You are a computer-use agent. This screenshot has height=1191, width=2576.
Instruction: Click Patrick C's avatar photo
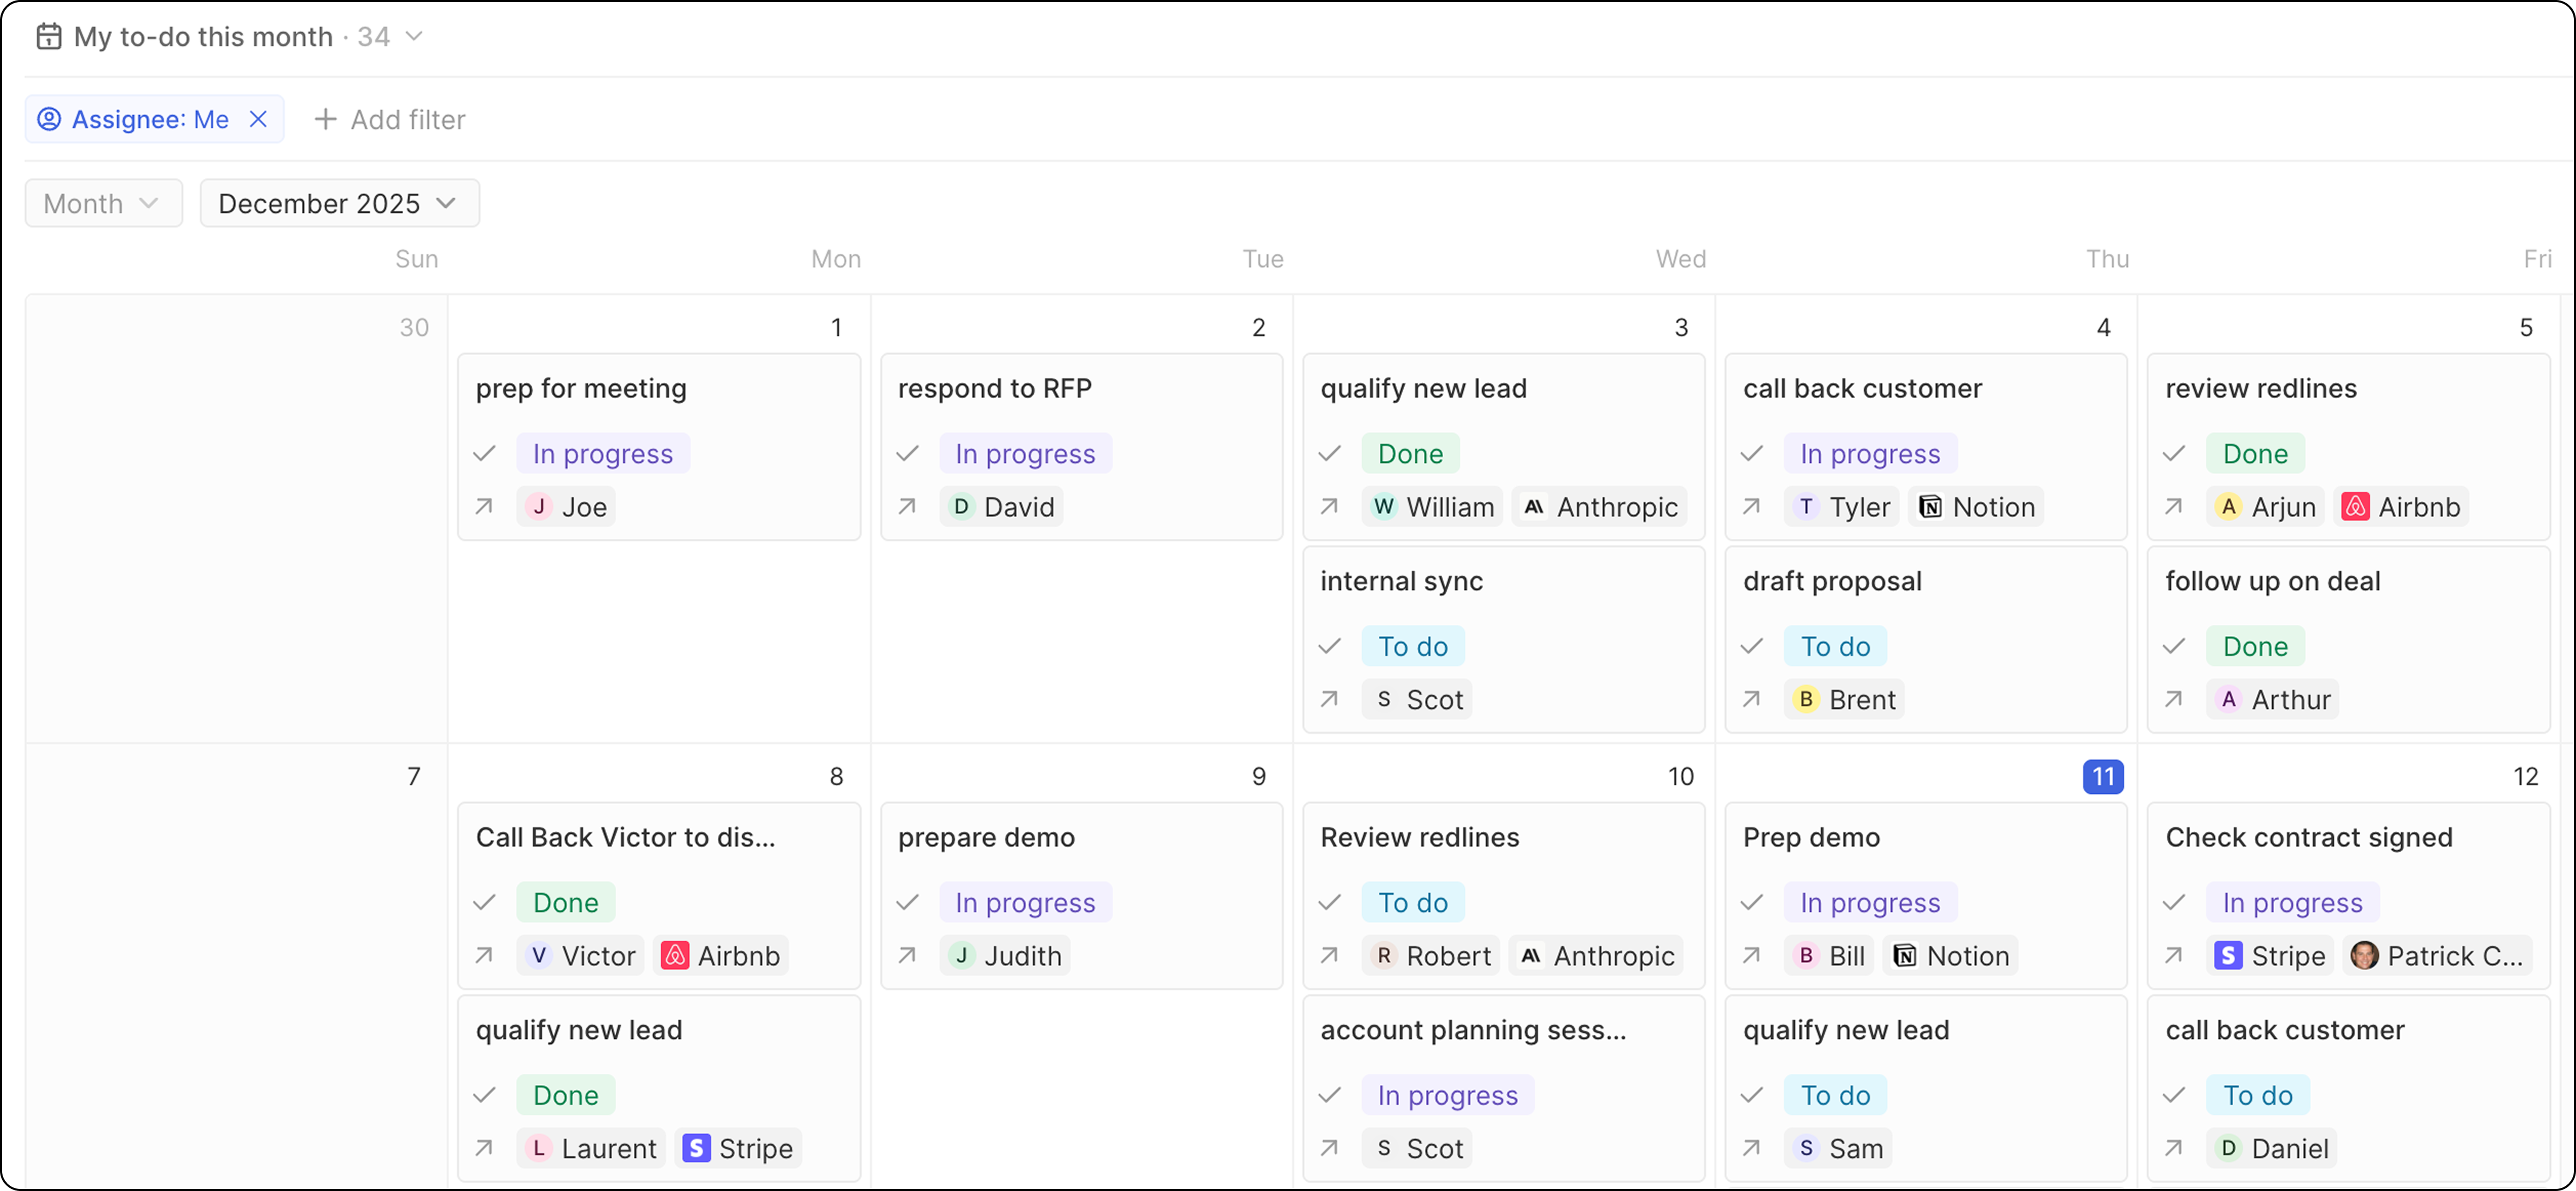click(x=2364, y=956)
